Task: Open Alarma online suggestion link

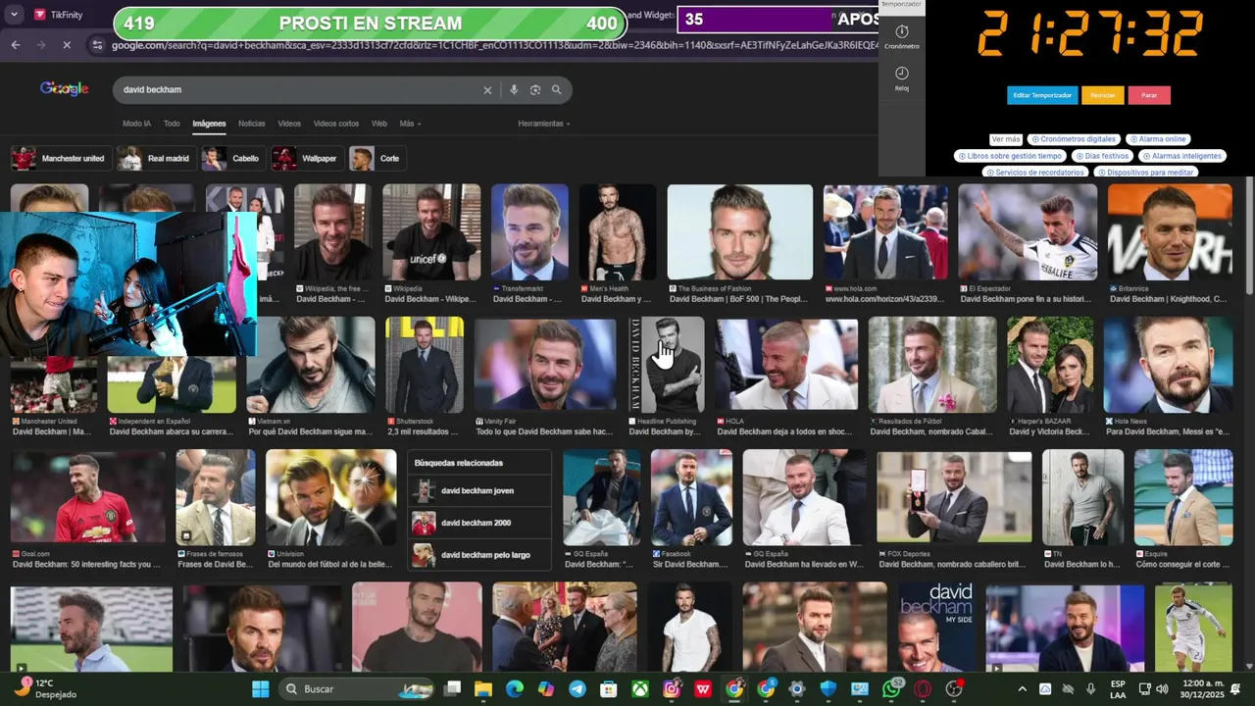Action: [x=1158, y=139]
